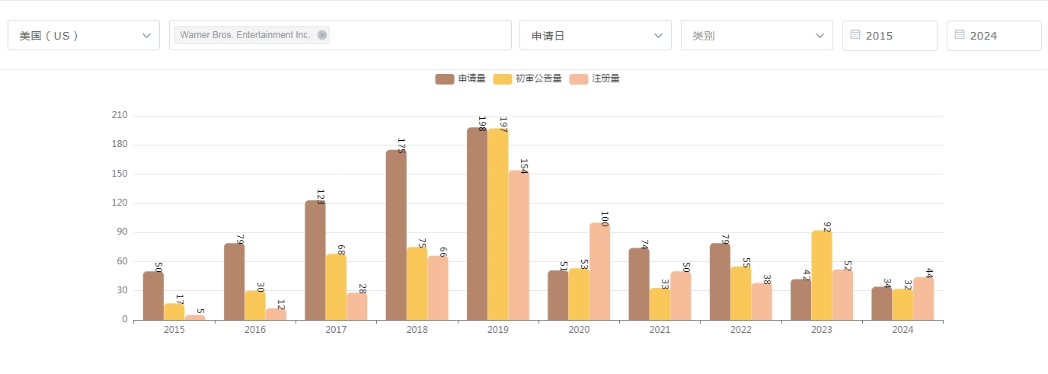The image size is (1048, 374).
Task: Click the 2016 申请量 bar valued 79
Action: pyautogui.click(x=235, y=282)
